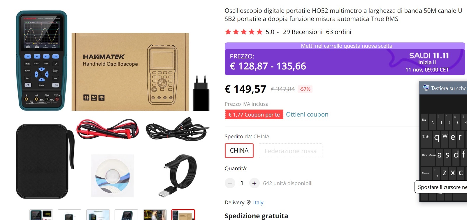Open the 29 Recensioni reviews link
The height and width of the screenshot is (220, 467).
303,32
